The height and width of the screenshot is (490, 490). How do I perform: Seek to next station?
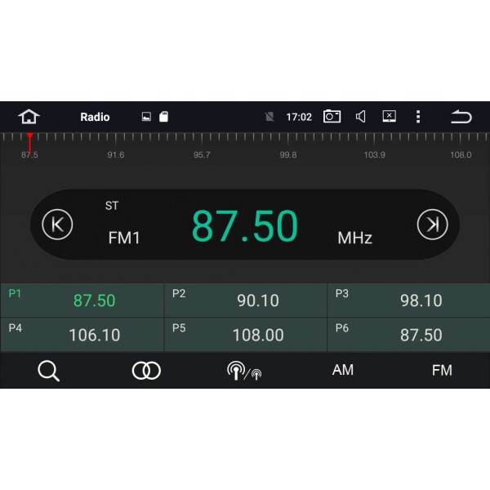[432, 225]
